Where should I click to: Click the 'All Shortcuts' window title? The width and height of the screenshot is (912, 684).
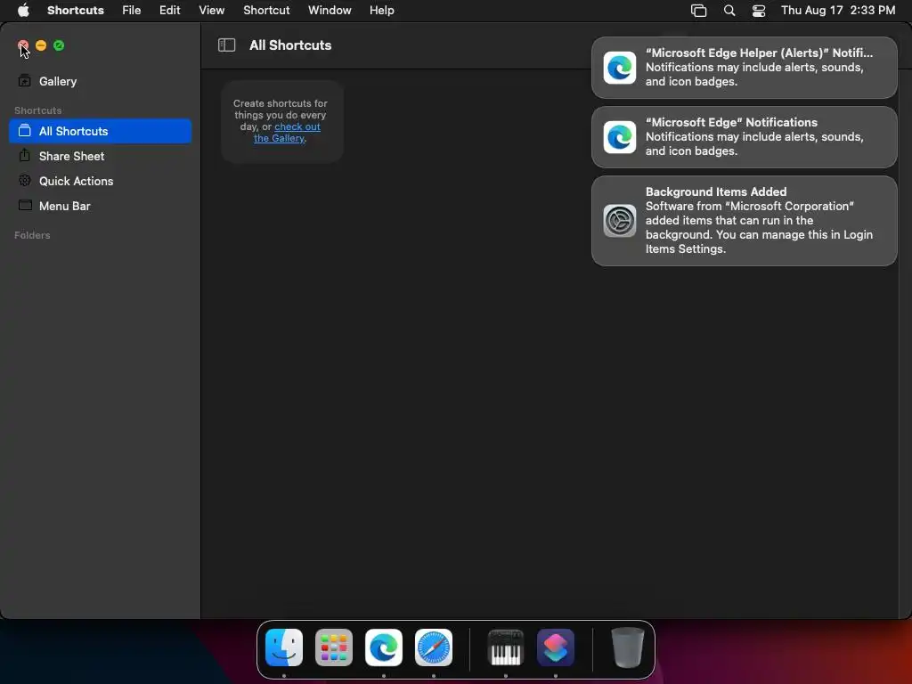point(290,45)
